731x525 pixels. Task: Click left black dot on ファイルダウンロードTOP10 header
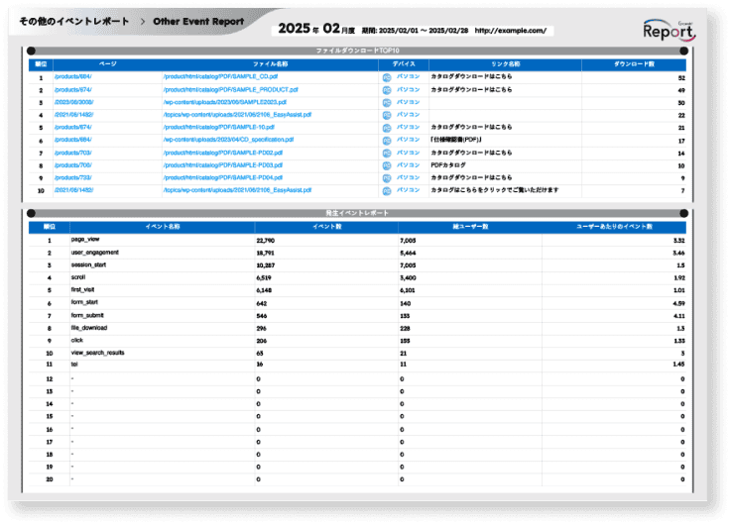click(x=32, y=50)
